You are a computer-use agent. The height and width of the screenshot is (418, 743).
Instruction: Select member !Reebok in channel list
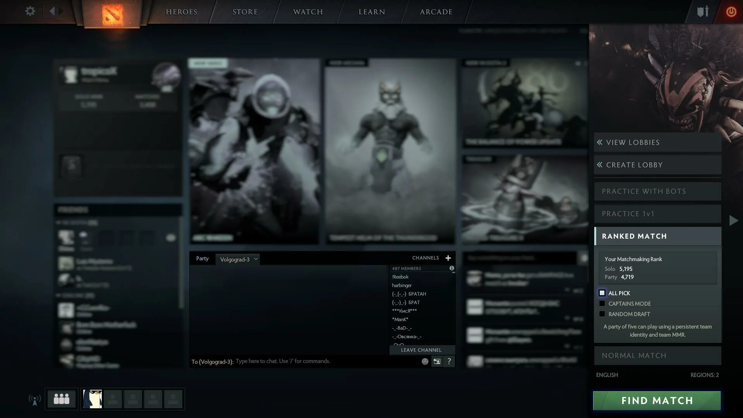(x=400, y=277)
